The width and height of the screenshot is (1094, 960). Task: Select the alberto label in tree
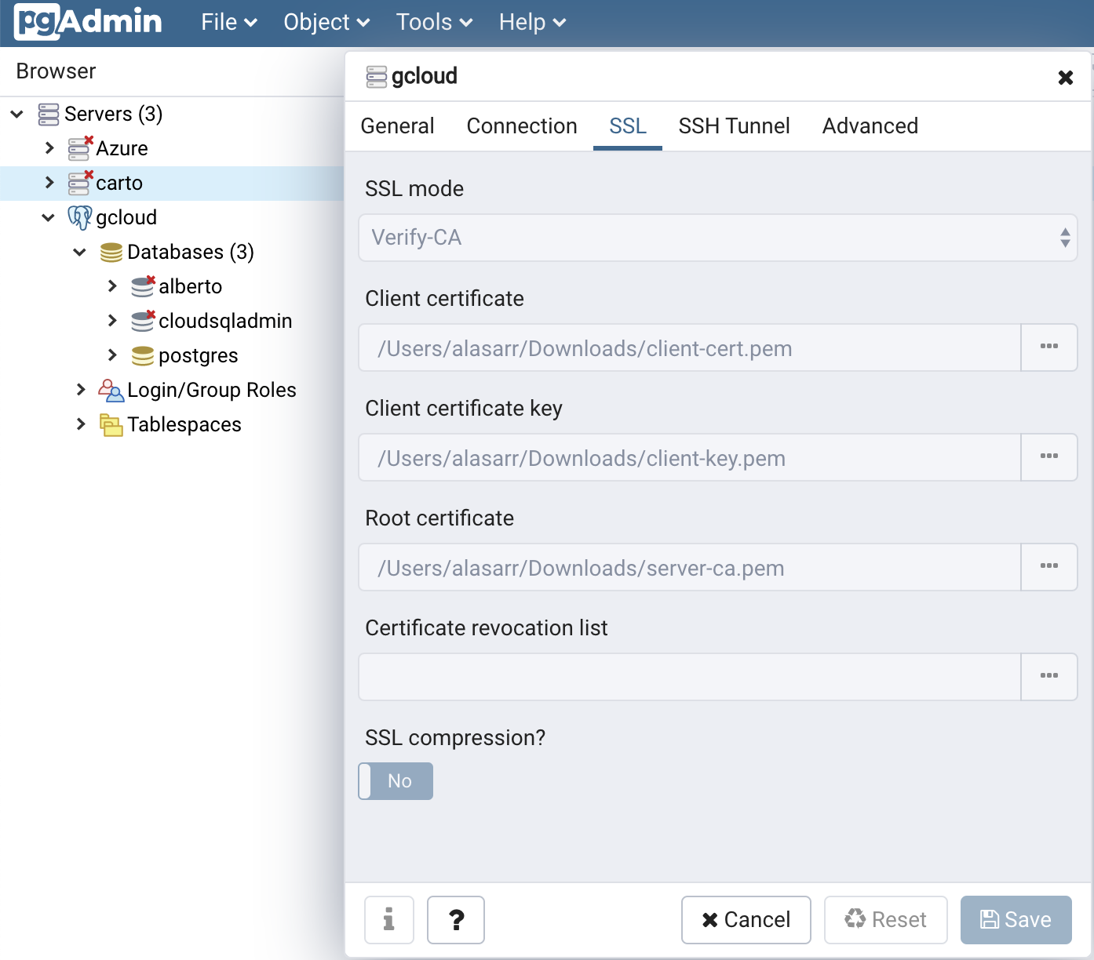pos(191,286)
